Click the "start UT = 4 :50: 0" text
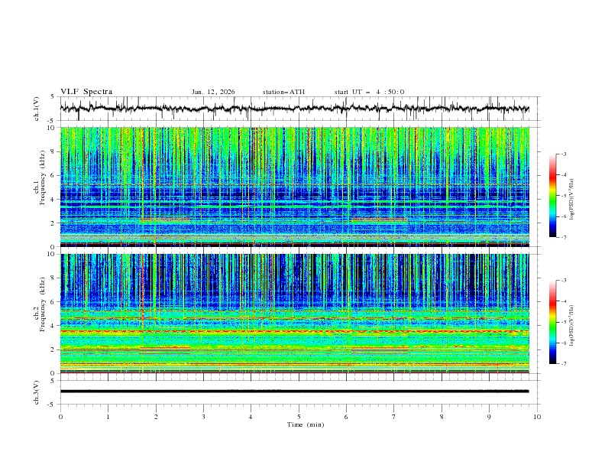The image size is (605, 468). [369, 92]
